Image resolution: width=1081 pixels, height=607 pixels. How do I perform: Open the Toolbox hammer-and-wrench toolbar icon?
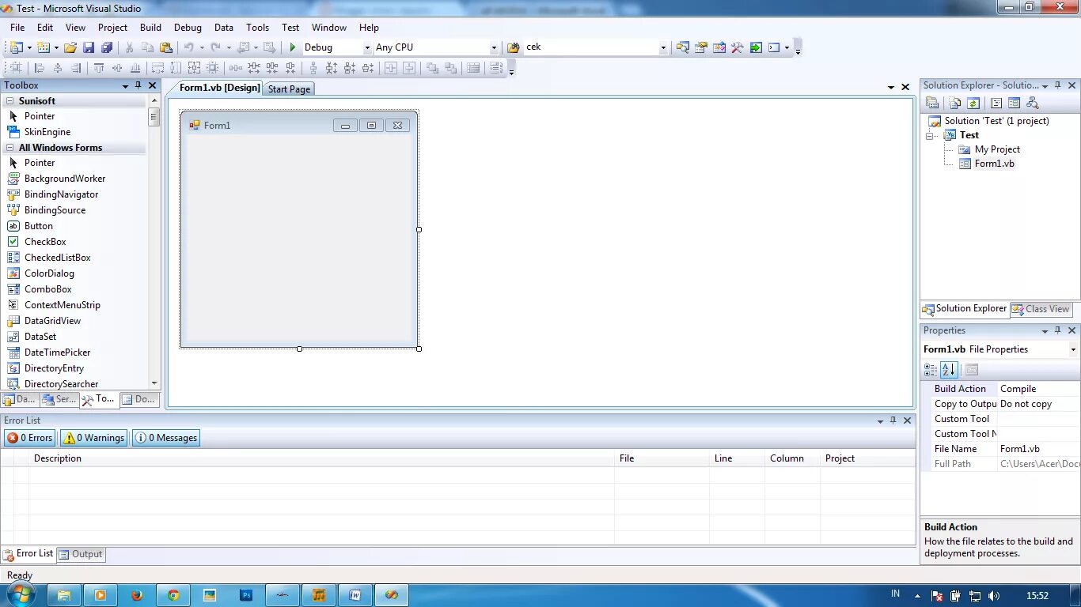pyautogui.click(x=738, y=47)
